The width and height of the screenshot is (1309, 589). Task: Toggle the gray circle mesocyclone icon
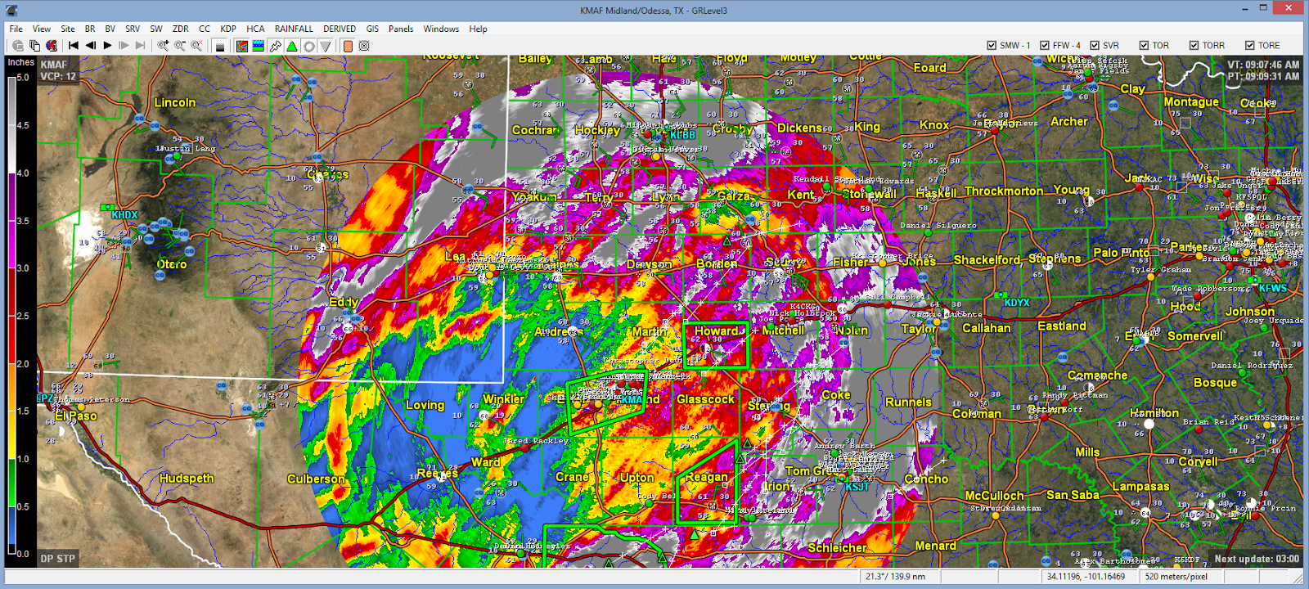pos(308,46)
